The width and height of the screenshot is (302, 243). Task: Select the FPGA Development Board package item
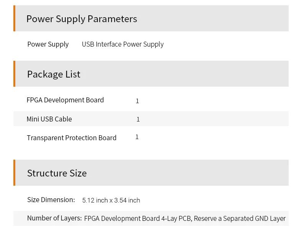[65, 100]
